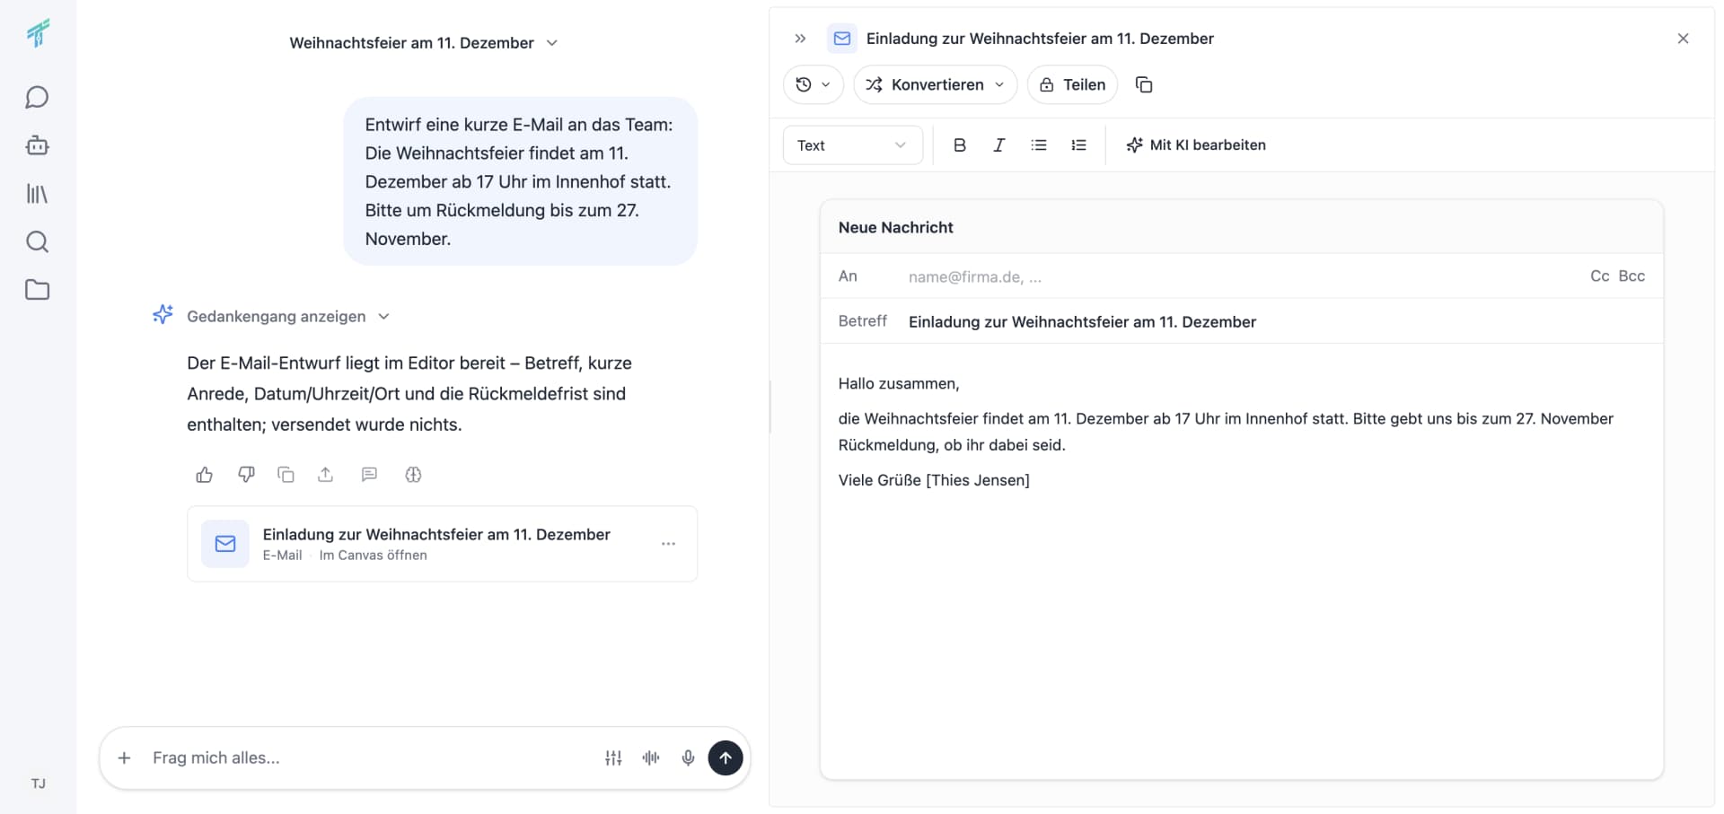Screen dimensions: 1724x814
Task: Click the voice waveform icon in chat input
Action: (651, 758)
